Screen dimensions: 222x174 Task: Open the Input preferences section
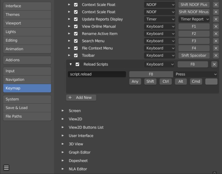coord(27,71)
